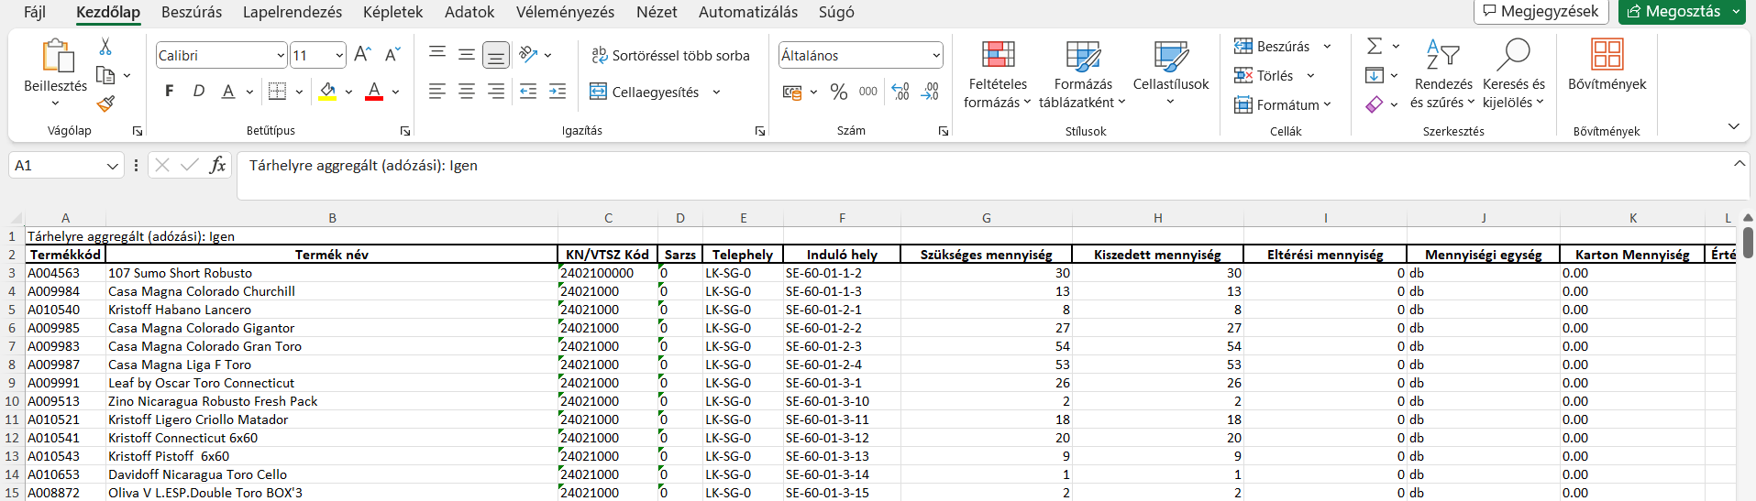Open Rendezés és szűrés dropdown

(x=1443, y=73)
